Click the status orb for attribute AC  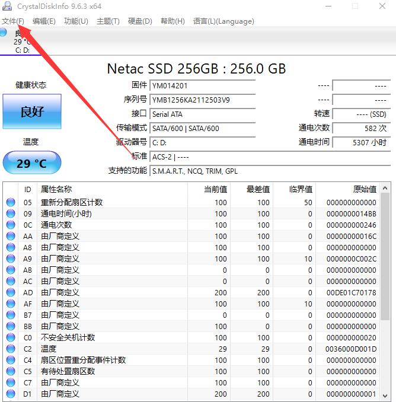click(11, 281)
